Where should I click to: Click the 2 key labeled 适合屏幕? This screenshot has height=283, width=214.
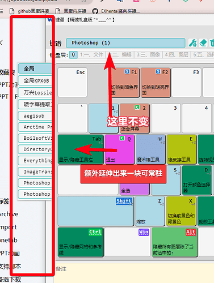click(135, 118)
